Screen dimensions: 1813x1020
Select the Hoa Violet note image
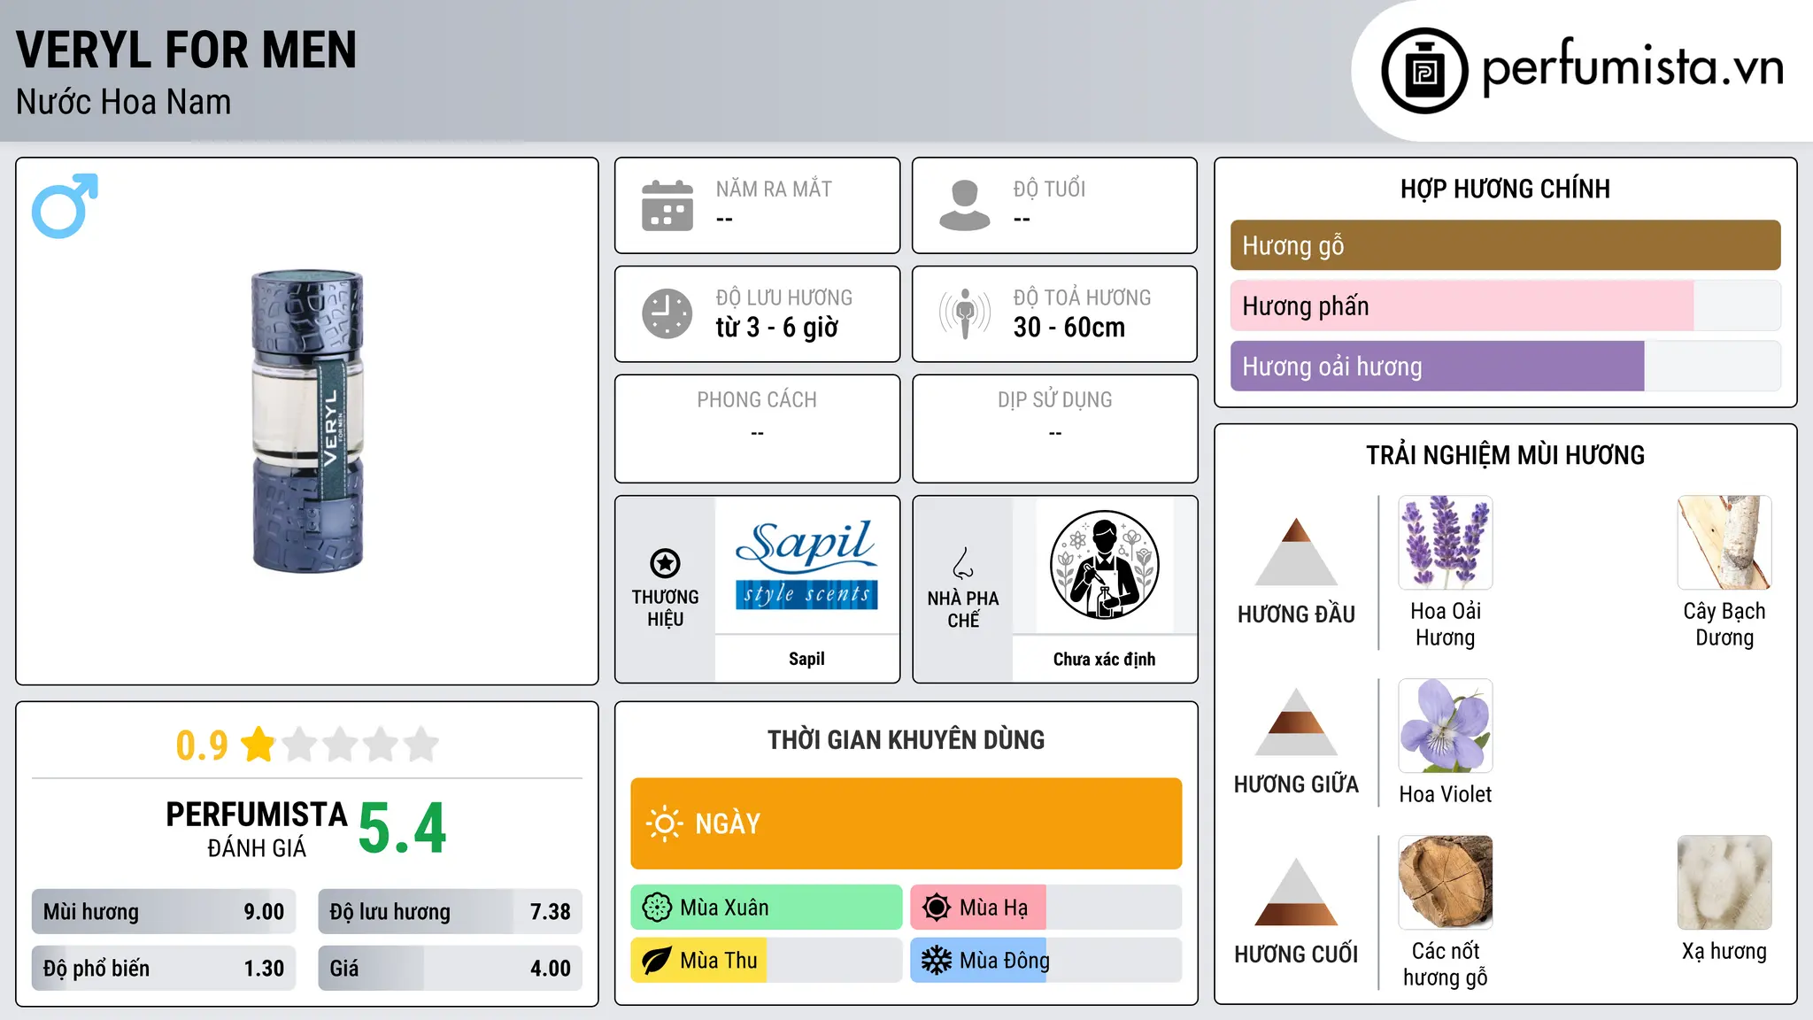pyautogui.click(x=1445, y=726)
